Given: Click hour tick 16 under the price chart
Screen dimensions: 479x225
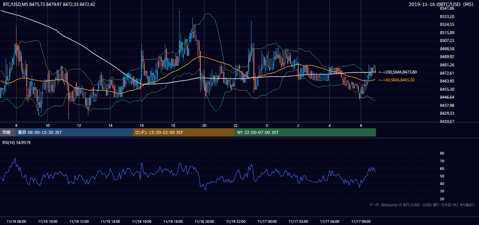Looking at the screenshot, I should pos(142,125).
